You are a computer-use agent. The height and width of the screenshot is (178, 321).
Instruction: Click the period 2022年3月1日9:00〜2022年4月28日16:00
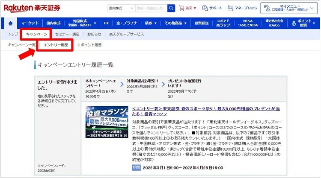(183, 168)
